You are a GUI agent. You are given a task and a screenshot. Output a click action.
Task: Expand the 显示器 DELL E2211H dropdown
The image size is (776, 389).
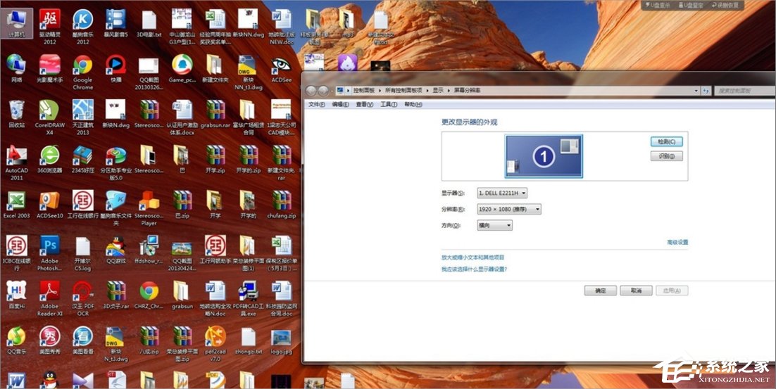[503, 193]
